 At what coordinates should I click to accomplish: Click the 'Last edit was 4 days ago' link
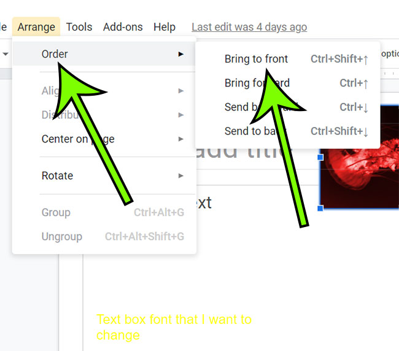[249, 27]
